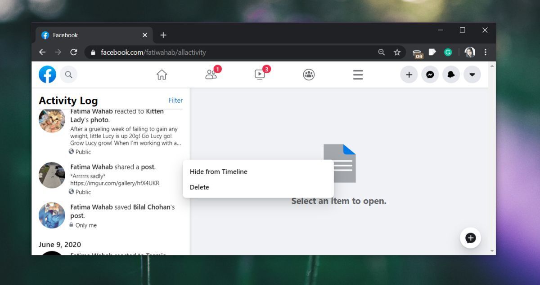Open the hamburger menu in Facebook navbar
This screenshot has height=285, width=540.
(x=358, y=75)
